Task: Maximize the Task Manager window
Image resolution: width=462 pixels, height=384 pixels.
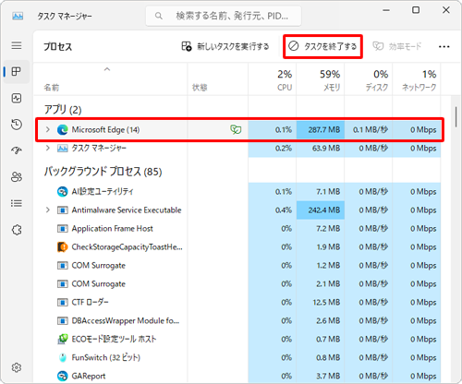Action: (x=416, y=10)
